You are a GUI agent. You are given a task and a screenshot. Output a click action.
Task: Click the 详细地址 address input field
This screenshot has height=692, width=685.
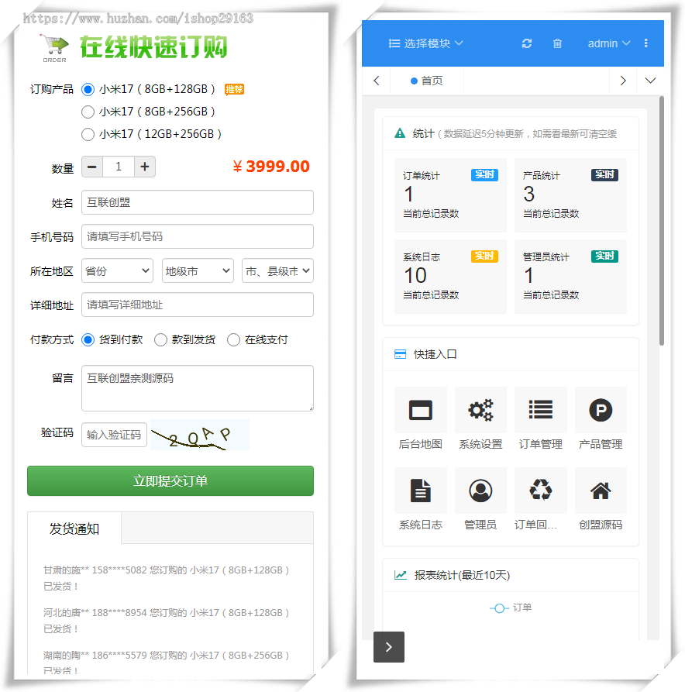(x=198, y=305)
